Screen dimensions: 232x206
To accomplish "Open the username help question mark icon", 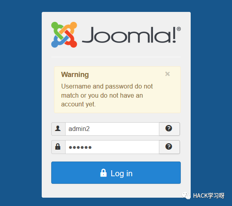I will tap(169, 128).
